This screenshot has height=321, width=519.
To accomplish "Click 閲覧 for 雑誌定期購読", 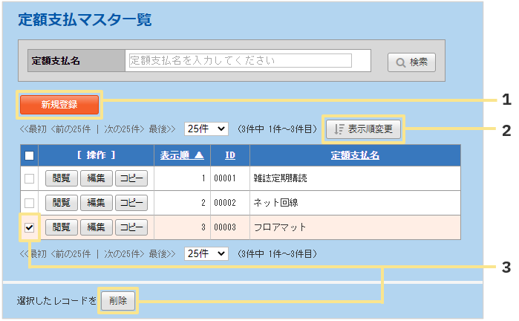I will coord(61,178).
